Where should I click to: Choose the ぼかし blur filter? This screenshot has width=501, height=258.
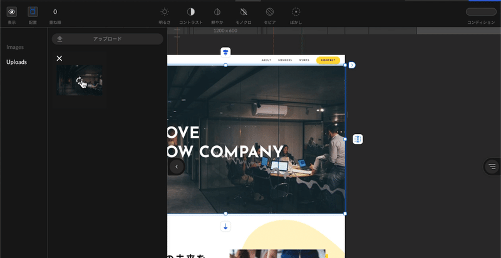coord(296,12)
